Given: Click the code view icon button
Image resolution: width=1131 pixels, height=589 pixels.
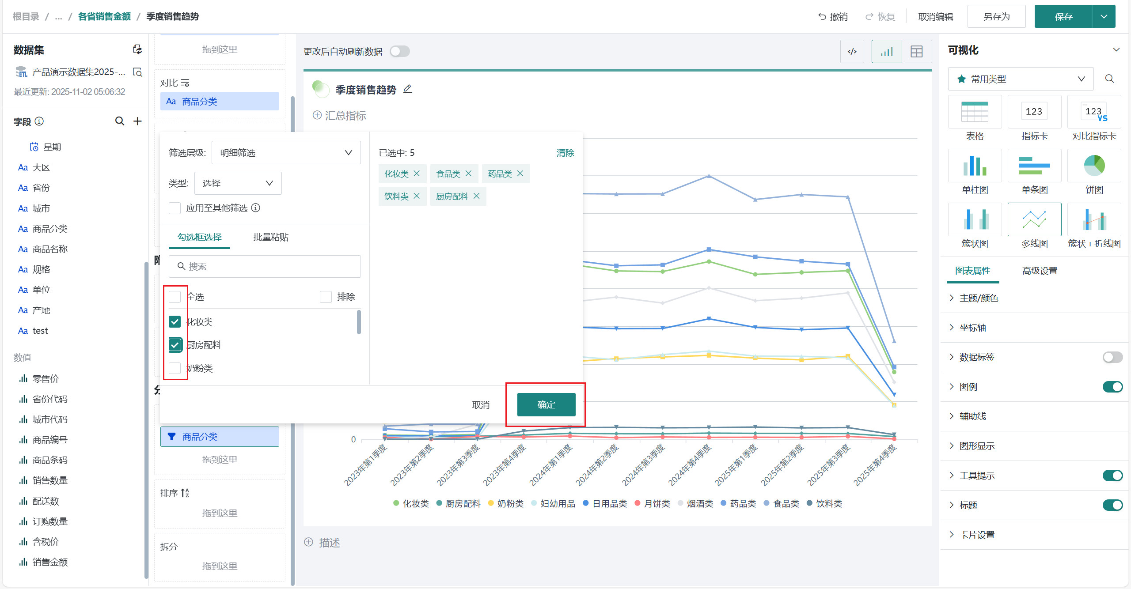Looking at the screenshot, I should pyautogui.click(x=852, y=52).
